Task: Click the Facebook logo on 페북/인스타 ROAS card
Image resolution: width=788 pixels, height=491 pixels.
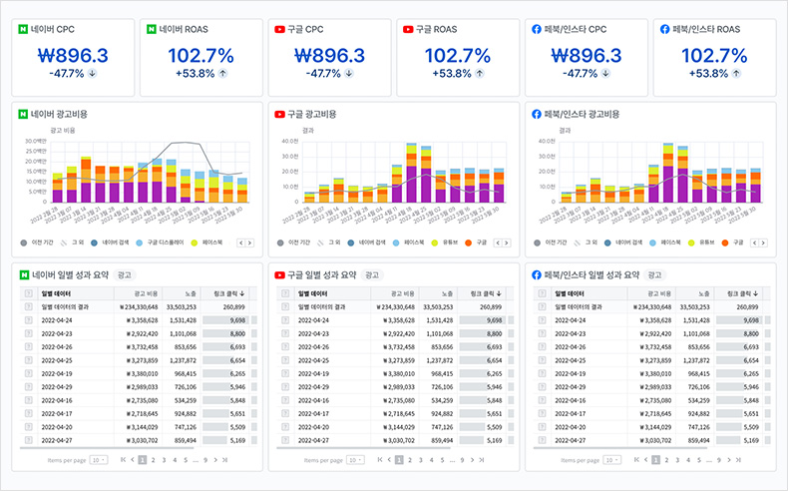Action: coord(665,30)
